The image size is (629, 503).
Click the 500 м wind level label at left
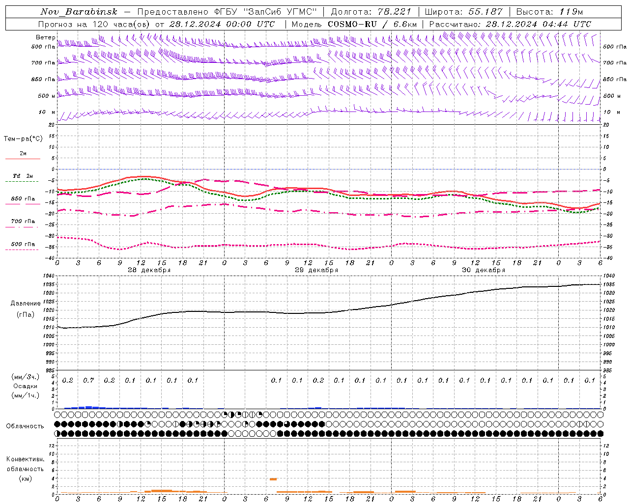point(47,96)
